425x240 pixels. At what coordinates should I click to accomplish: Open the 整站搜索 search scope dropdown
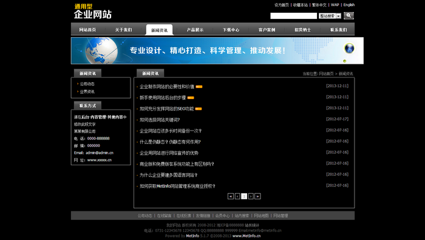click(330, 16)
